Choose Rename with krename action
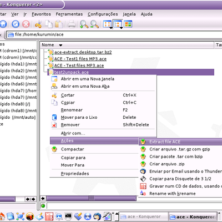Image resolution: width=222 pixels, height=222 pixels. point(180,194)
